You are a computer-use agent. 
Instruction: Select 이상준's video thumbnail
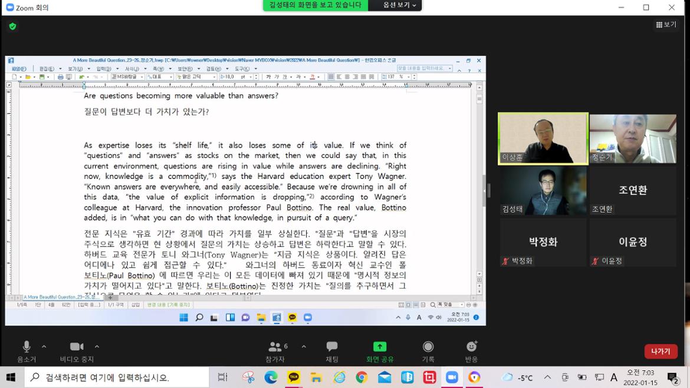[543, 139]
